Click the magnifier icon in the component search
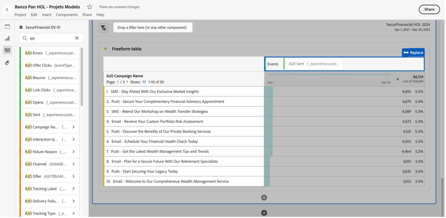Viewport: 446px width, 218px height. [25, 38]
